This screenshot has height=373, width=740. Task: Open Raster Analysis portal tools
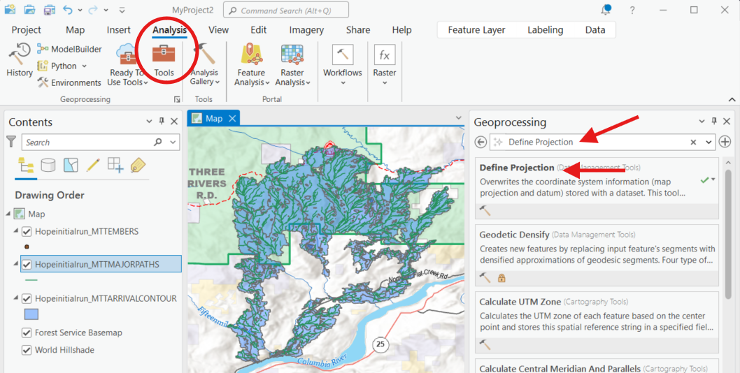click(x=292, y=64)
